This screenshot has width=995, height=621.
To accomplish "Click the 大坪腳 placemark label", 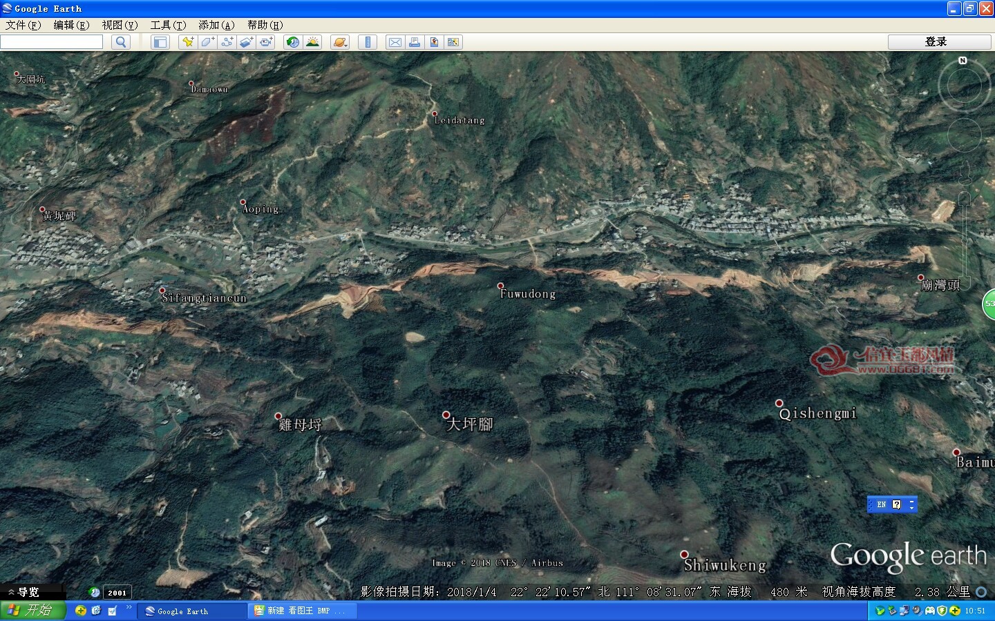I will [470, 424].
